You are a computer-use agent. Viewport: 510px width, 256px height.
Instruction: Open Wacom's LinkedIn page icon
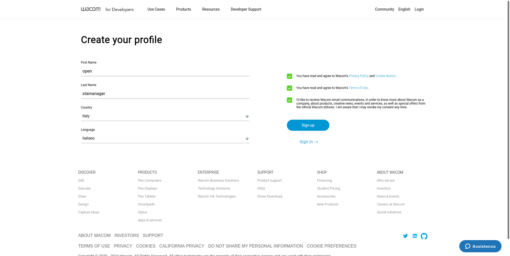click(x=415, y=236)
